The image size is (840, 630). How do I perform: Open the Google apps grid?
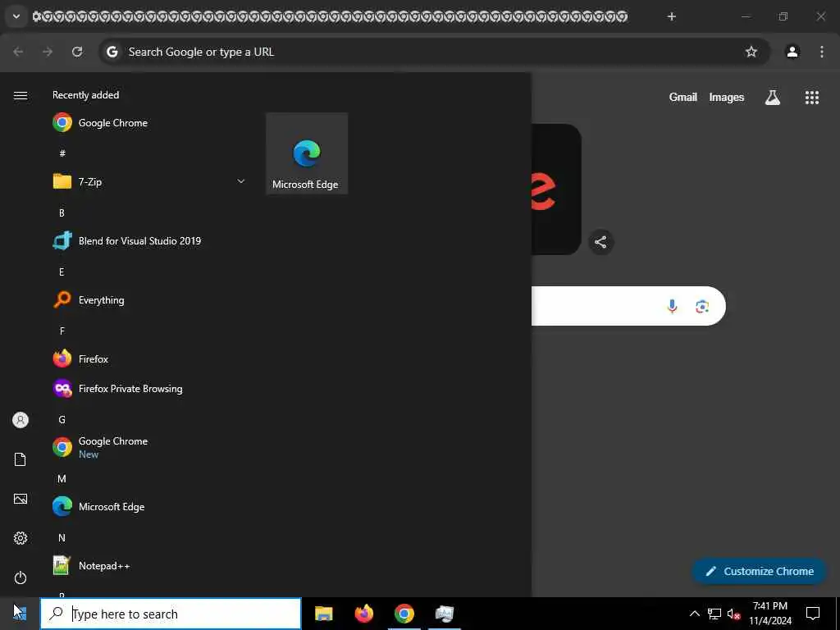[812, 97]
